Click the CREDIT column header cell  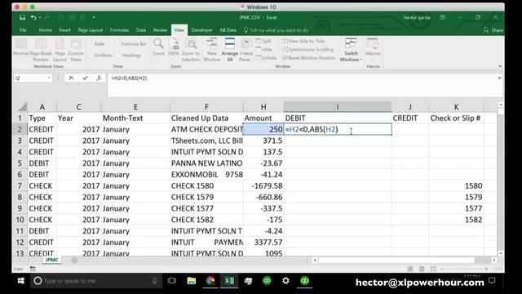(410, 118)
